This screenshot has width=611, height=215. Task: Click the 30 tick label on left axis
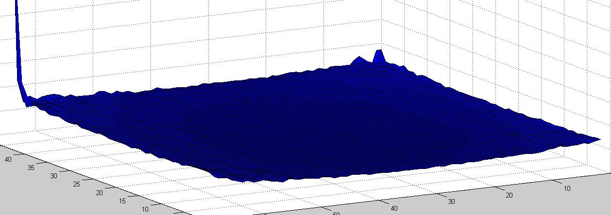point(53,175)
